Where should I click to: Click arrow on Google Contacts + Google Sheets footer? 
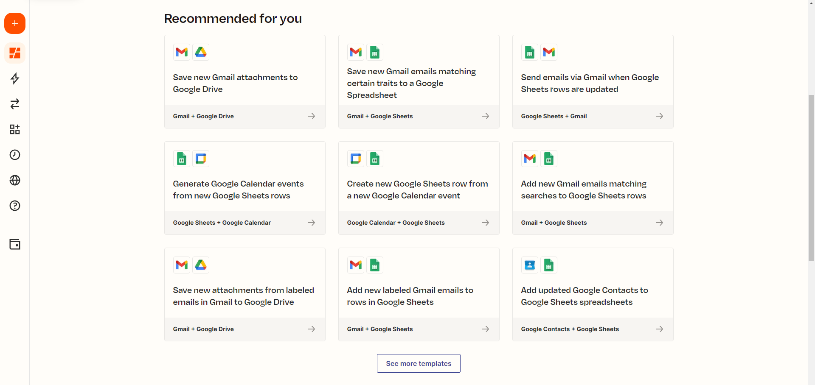(x=660, y=329)
